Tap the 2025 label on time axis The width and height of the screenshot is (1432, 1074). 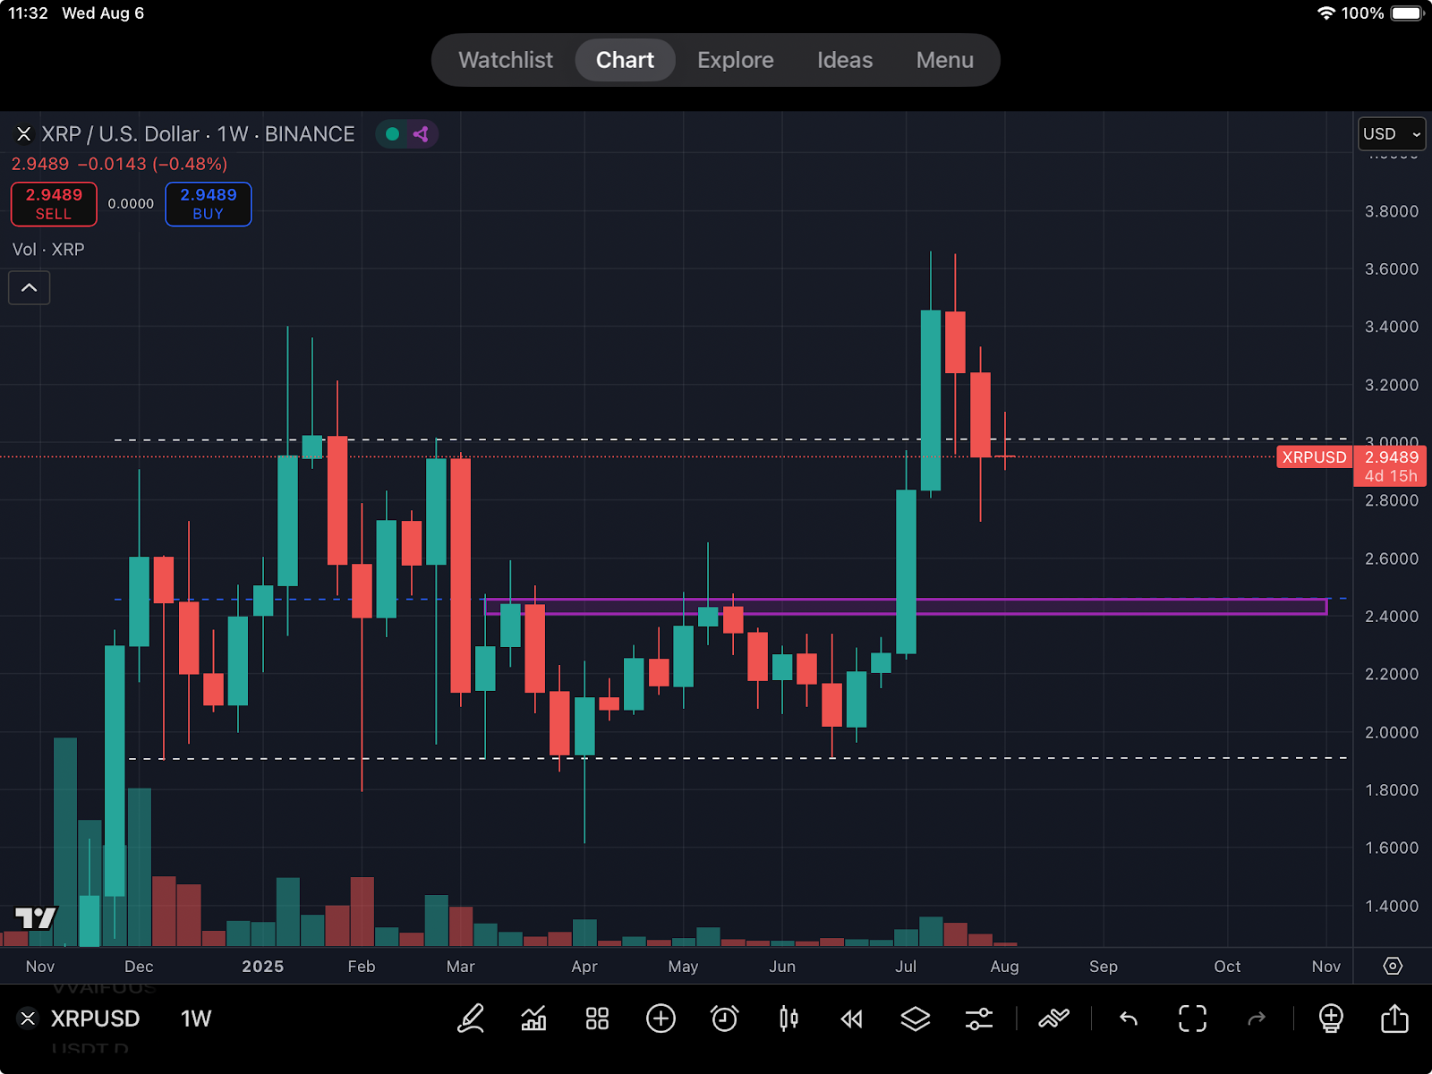coord(263,967)
